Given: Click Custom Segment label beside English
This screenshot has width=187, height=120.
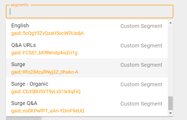Looking at the screenshot, I should point(141,26).
